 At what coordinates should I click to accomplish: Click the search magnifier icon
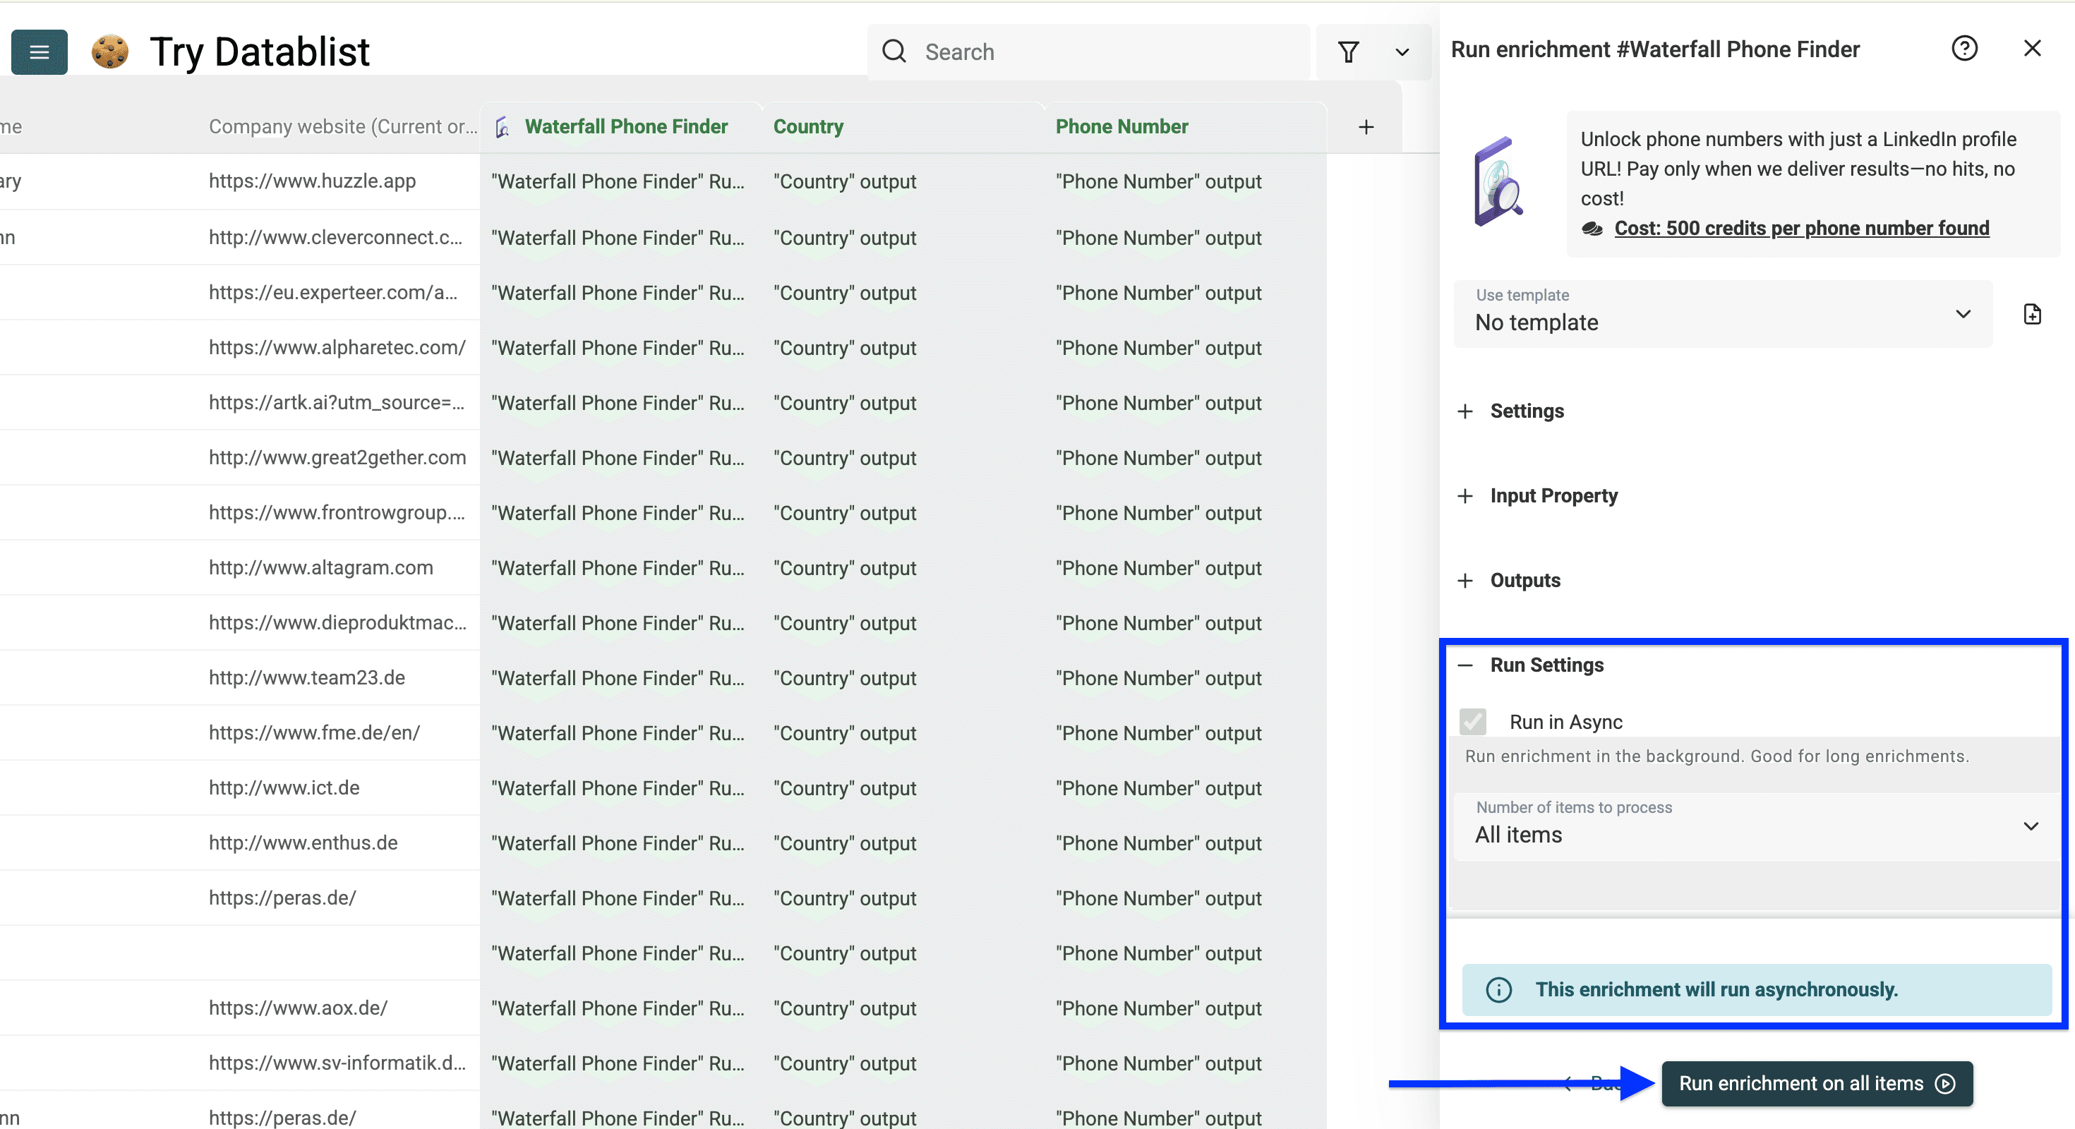[x=894, y=51]
